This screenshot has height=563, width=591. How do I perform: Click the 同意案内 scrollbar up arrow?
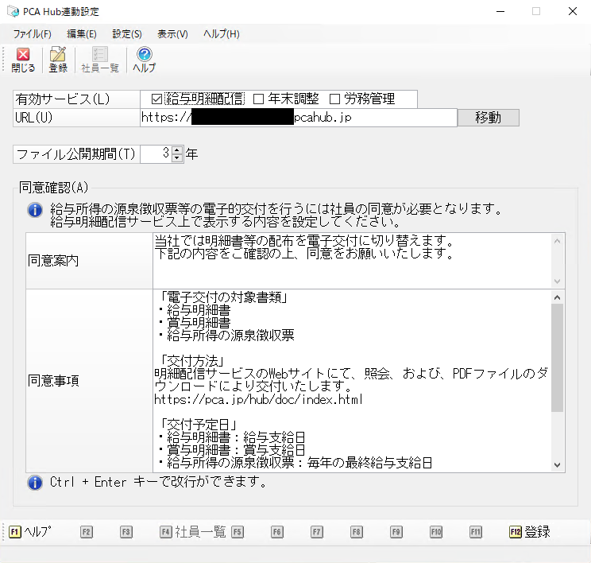(x=558, y=241)
